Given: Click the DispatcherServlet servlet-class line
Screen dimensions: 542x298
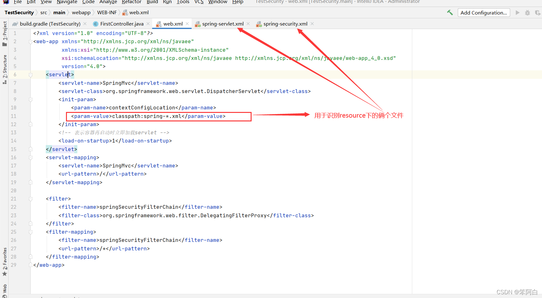Looking at the screenshot, I should tap(184, 91).
